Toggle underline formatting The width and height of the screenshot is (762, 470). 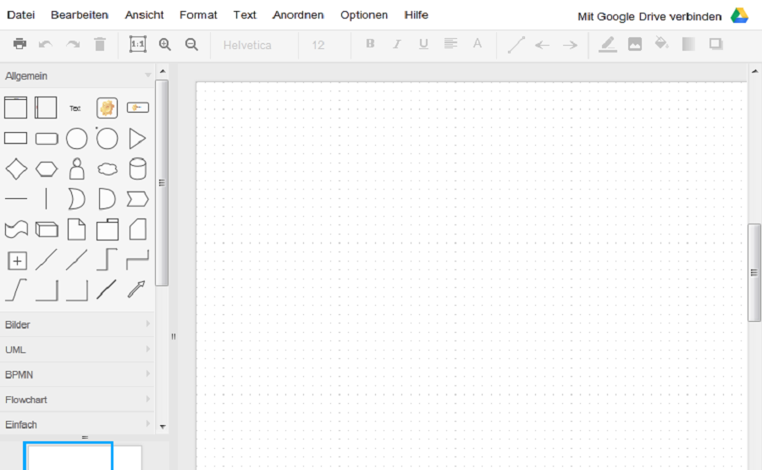(x=423, y=44)
